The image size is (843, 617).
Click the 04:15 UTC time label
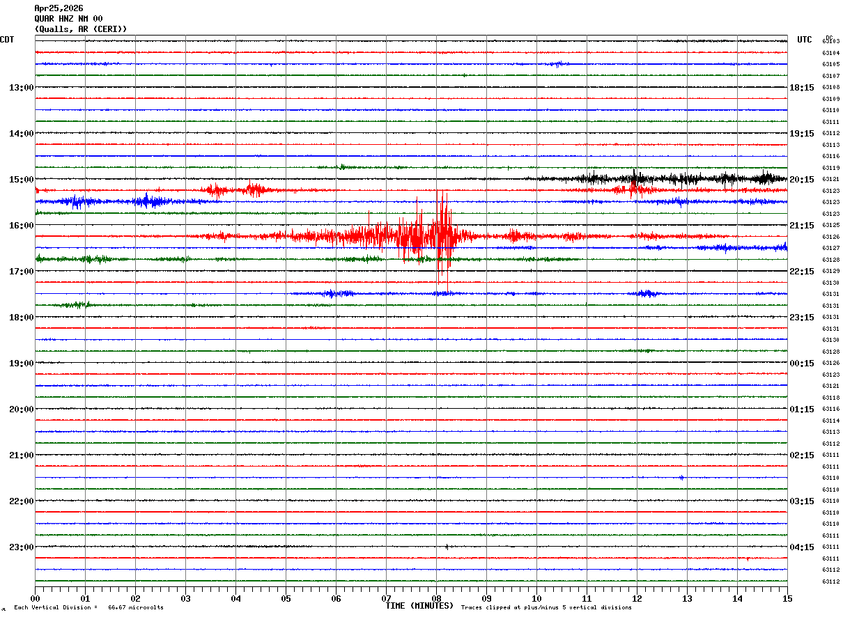click(801, 547)
